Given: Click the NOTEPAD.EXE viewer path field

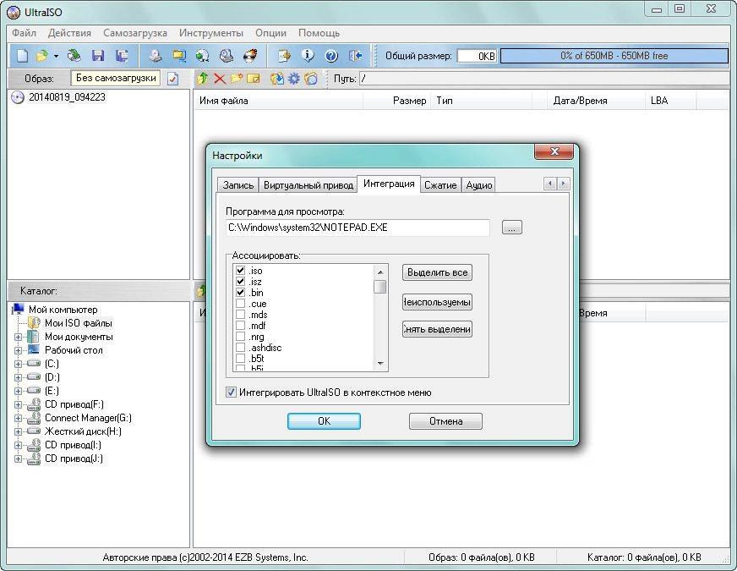Looking at the screenshot, I should (x=358, y=228).
